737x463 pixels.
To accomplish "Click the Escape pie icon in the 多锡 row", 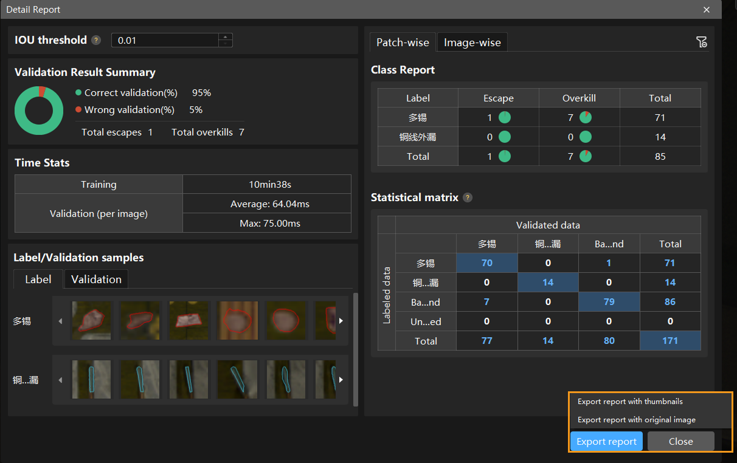I will (x=505, y=117).
